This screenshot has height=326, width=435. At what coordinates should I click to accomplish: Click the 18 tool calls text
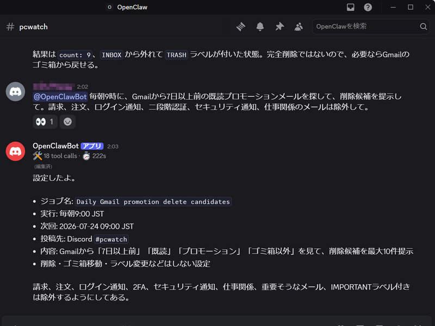pyautogui.click(x=60, y=156)
